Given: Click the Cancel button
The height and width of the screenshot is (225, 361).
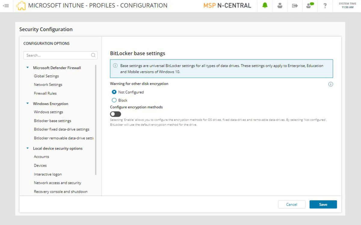Looking at the screenshot, I should (292, 205).
